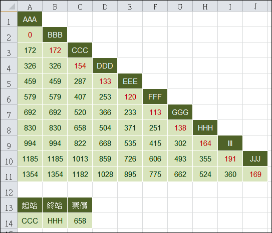Viewport: 272px width, 233px height.
Task: Click cell 859 in row 10
Action: (105, 158)
